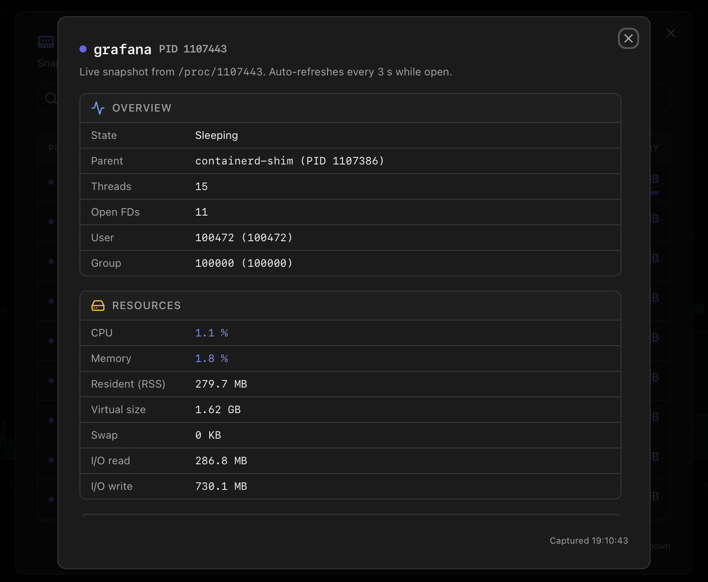Click the CPU value 1.1 %
This screenshot has width=708, height=582.
[212, 333]
